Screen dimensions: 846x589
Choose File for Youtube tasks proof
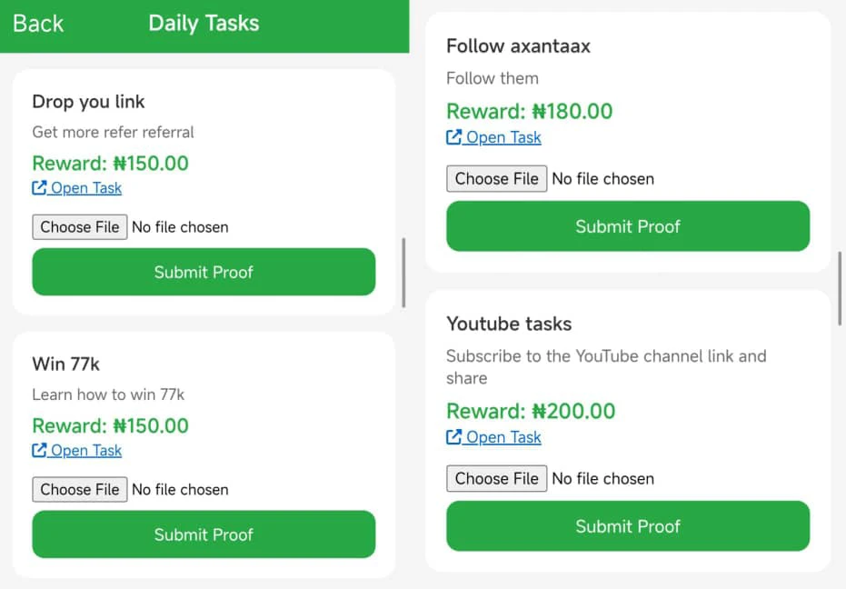(x=497, y=478)
